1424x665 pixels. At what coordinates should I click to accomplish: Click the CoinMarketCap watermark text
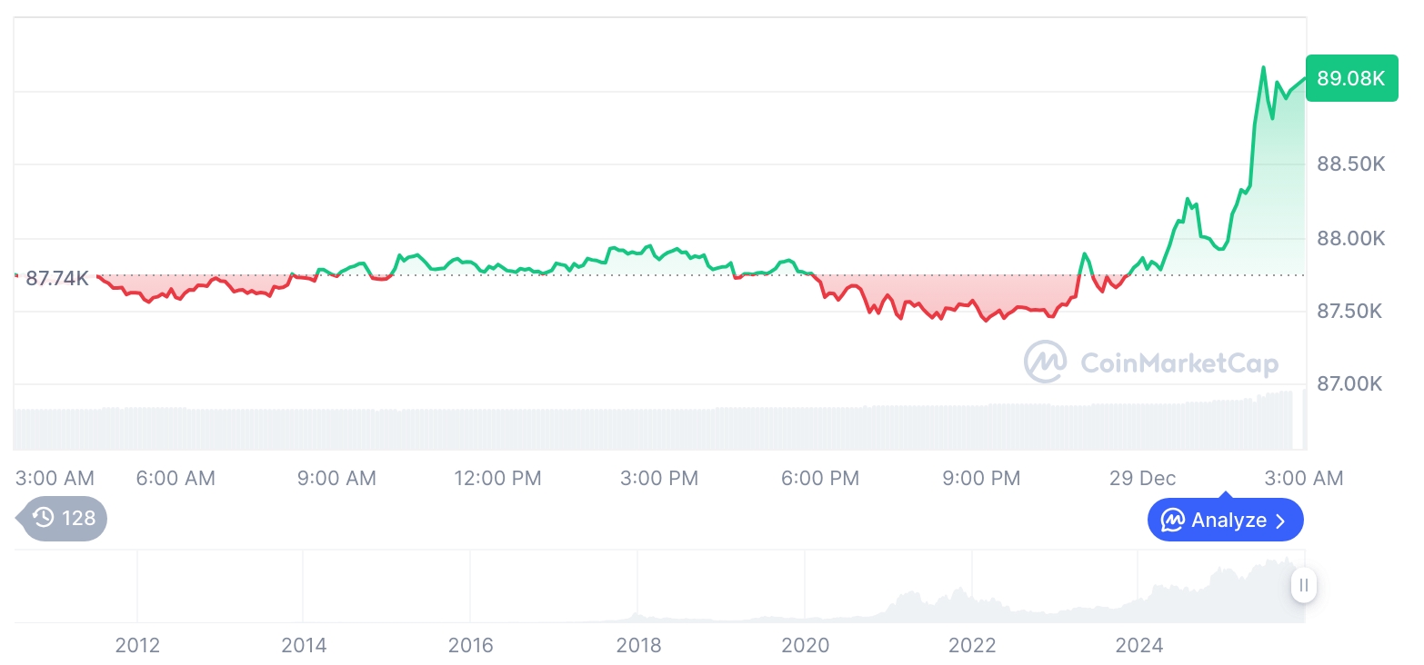pos(1178,363)
